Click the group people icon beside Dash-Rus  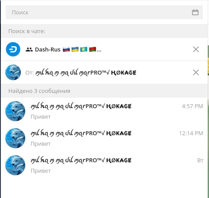point(29,50)
